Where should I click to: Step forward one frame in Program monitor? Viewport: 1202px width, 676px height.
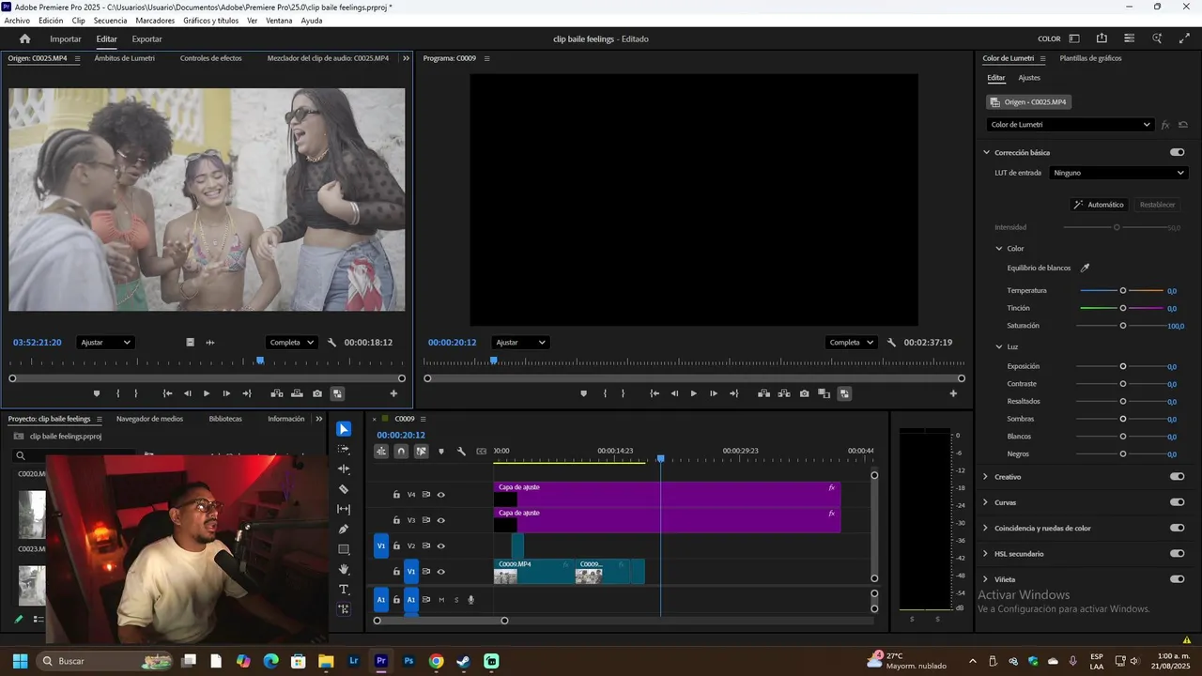point(714,393)
